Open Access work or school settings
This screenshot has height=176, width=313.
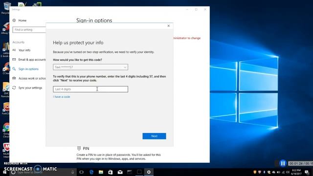click(32, 78)
